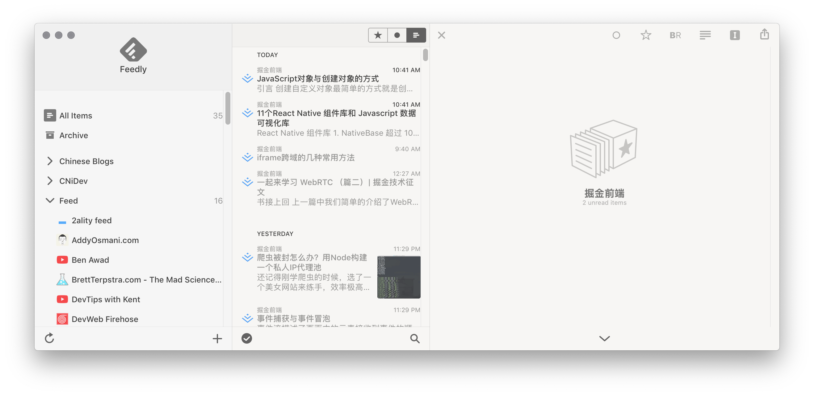This screenshot has height=396, width=814.
Task: Click the plus icon to add subscription
Action: click(x=217, y=339)
